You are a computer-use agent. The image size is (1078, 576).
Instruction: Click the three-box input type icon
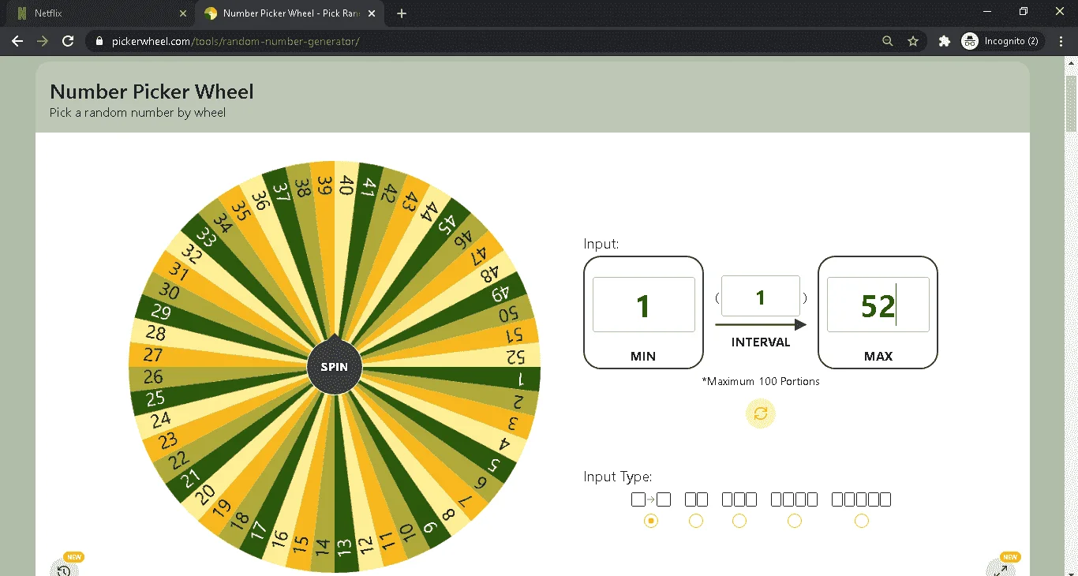point(739,499)
